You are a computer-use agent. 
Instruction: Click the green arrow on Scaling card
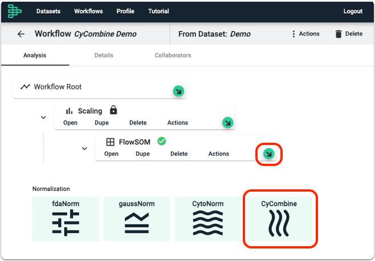point(228,123)
